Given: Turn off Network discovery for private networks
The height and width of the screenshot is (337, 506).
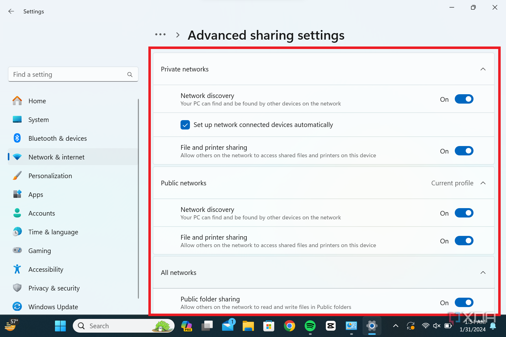Looking at the screenshot, I should click(x=464, y=99).
